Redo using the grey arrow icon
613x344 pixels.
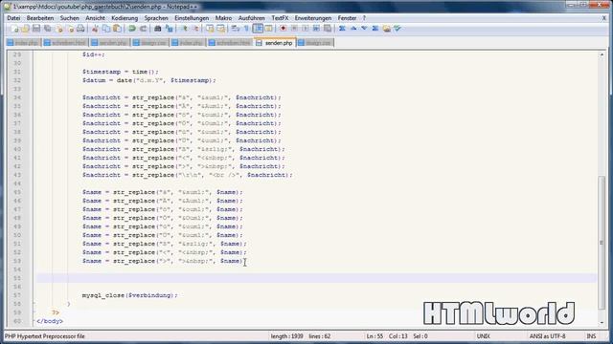pyautogui.click(x=143, y=29)
